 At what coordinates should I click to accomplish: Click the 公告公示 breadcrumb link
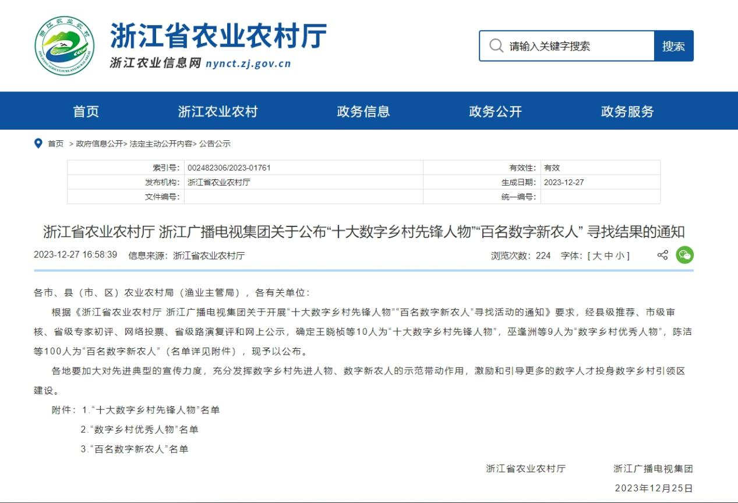click(x=215, y=144)
